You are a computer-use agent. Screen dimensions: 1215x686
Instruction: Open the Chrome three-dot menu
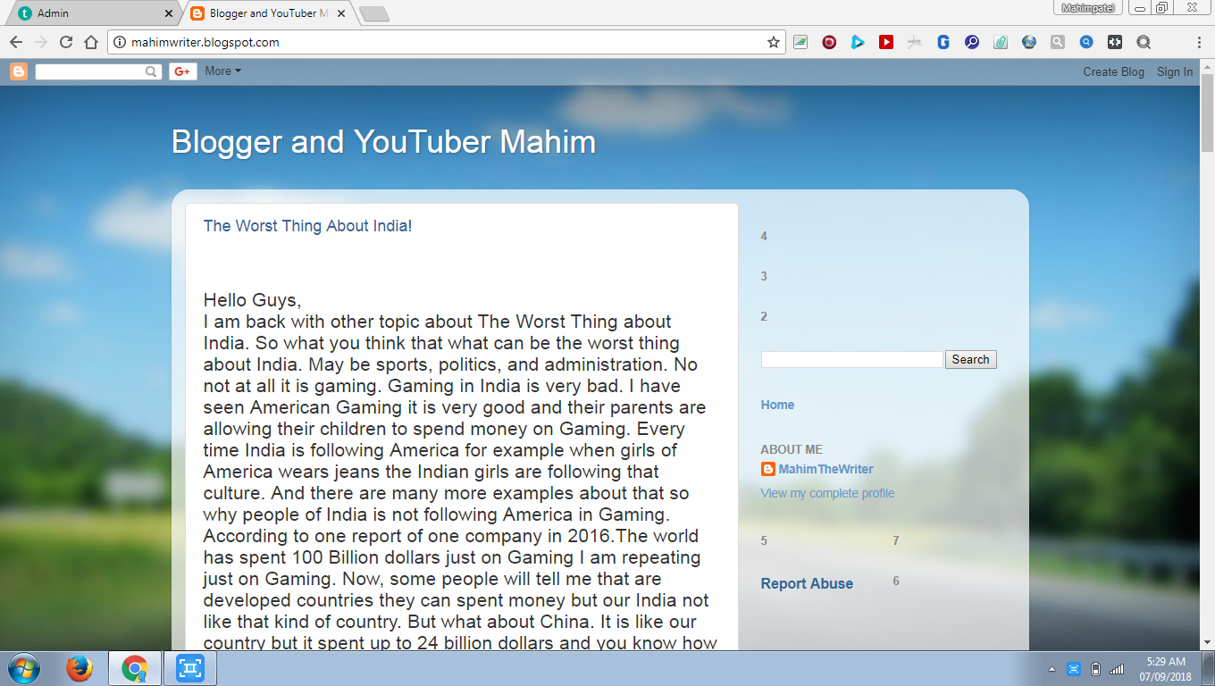tap(1199, 42)
